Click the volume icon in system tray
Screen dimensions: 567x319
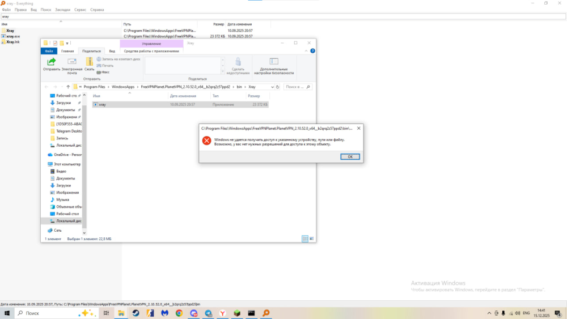pos(518,313)
